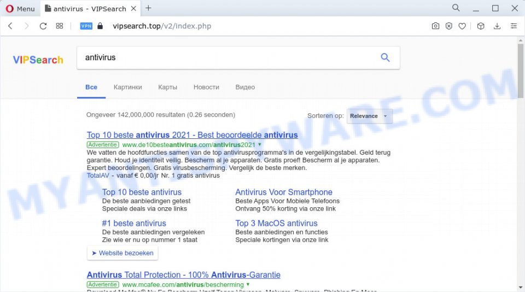Expand arrow next to de10besteantivirus.com URL

click(259, 145)
